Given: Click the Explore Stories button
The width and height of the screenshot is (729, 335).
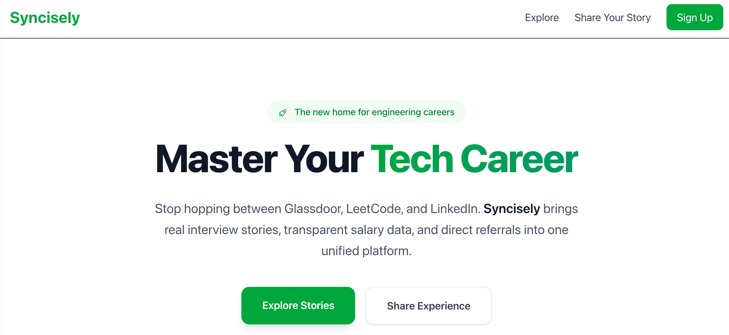Looking at the screenshot, I should [x=298, y=305].
